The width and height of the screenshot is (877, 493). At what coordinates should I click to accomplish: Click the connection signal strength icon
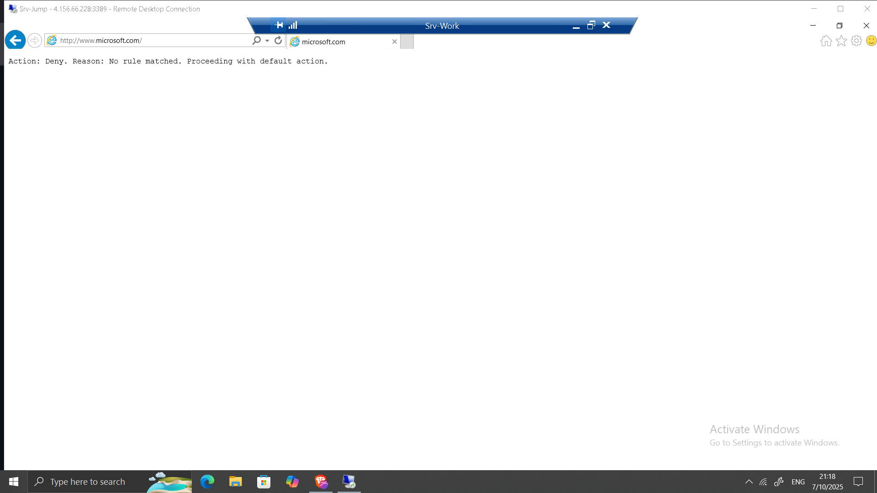pos(293,25)
